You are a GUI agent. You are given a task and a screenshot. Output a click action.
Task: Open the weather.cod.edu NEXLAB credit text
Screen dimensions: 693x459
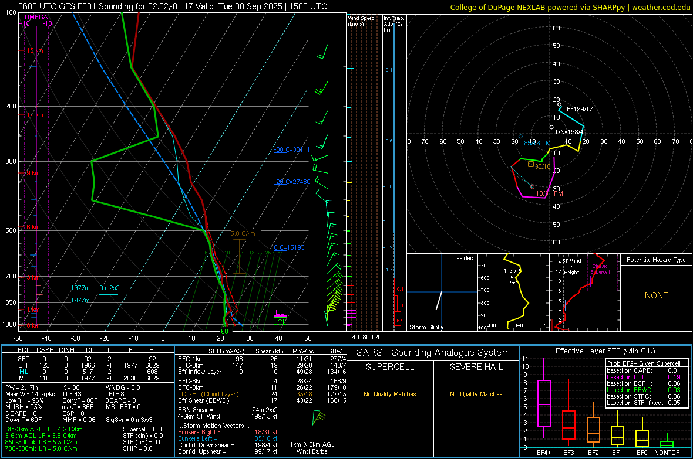pyautogui.click(x=570, y=7)
